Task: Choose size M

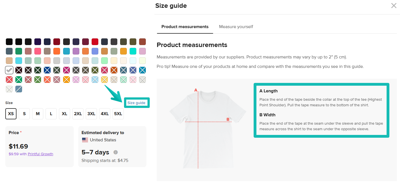Action: click(37, 114)
